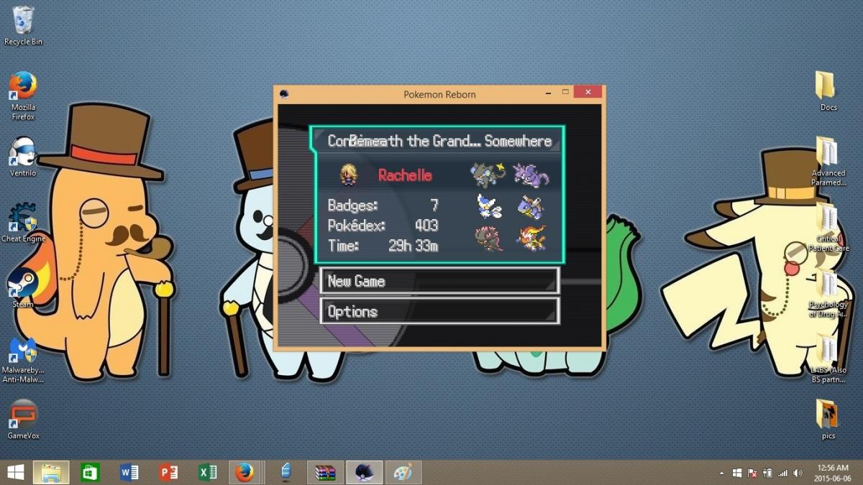Open the pics folder on desktop
Screen dimensions: 863x485
828,415
